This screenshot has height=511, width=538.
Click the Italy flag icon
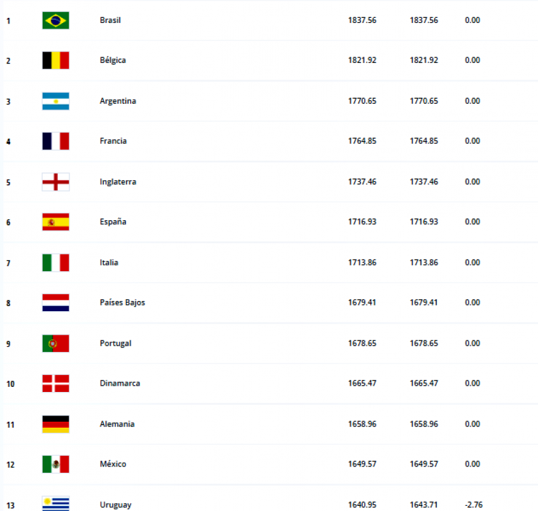(x=55, y=263)
